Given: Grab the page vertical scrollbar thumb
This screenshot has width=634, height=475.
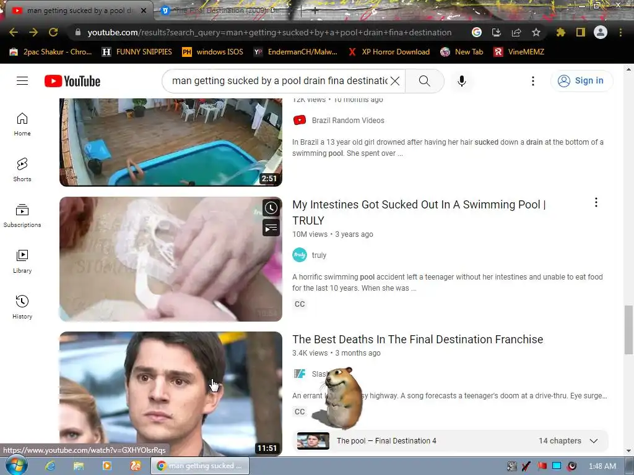Looking at the screenshot, I should click(x=628, y=329).
